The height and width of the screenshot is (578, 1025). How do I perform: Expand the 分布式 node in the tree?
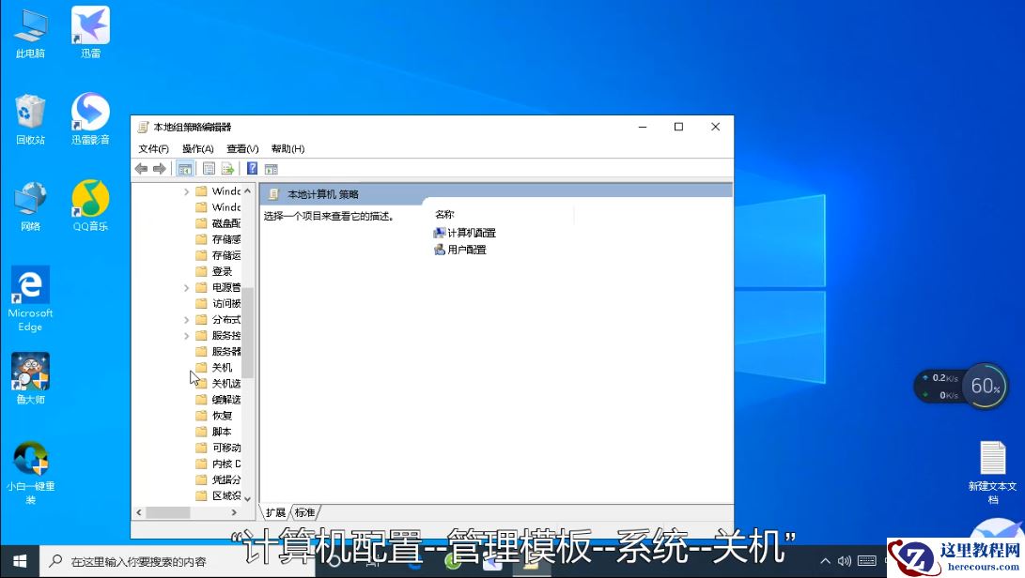tap(186, 319)
